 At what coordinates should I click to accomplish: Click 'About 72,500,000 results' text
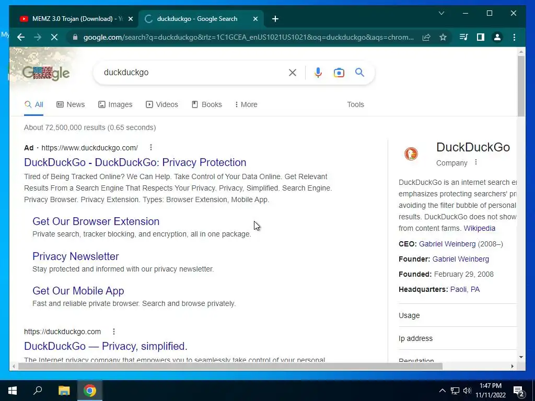pyautogui.click(x=64, y=127)
